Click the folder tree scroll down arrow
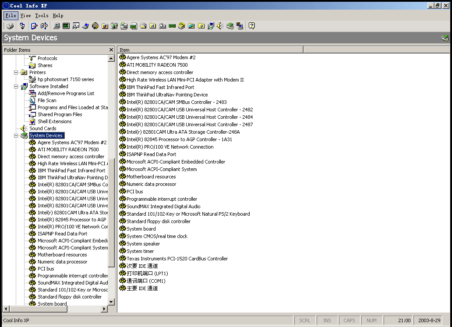Viewport: 452px width, 327px height. coord(111,302)
